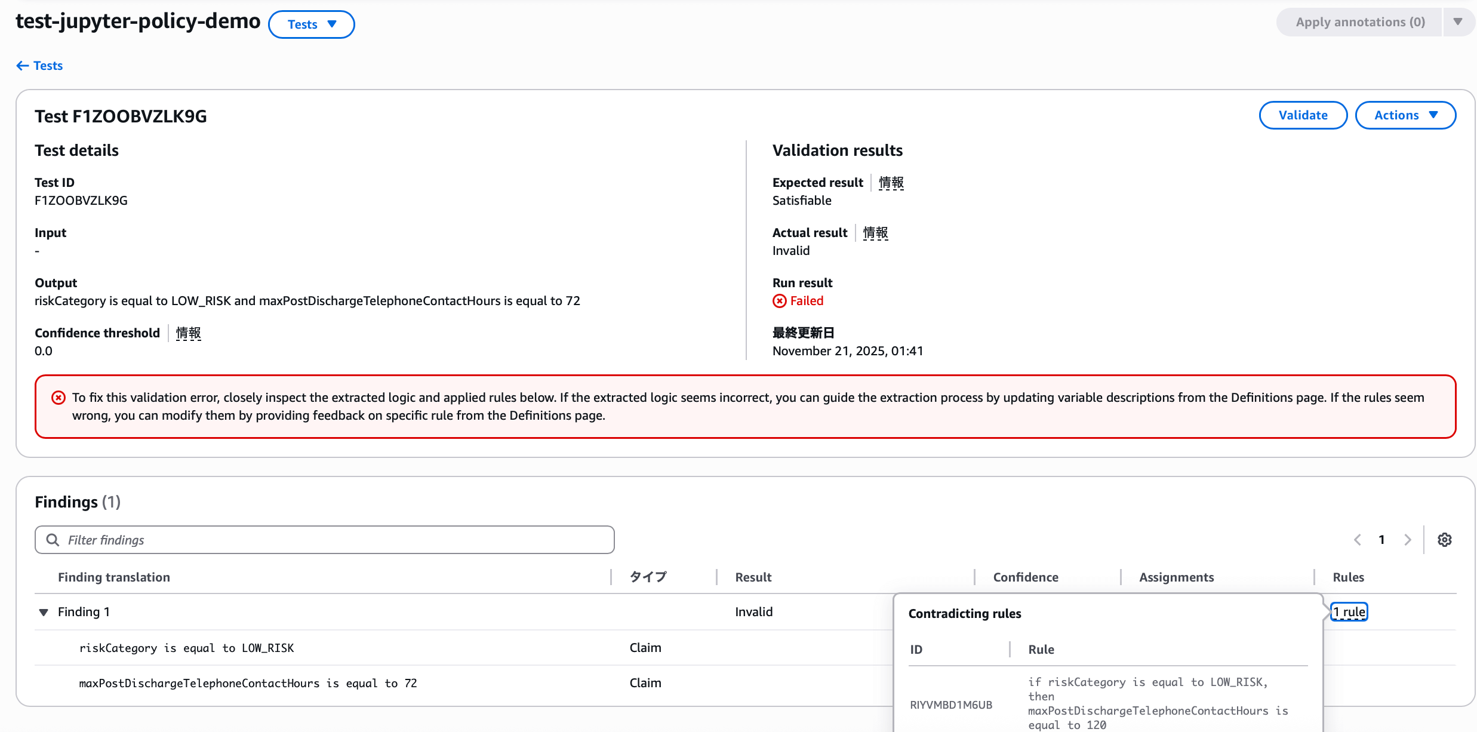Click the Validate button
Image resolution: width=1477 pixels, height=732 pixels.
coord(1303,115)
